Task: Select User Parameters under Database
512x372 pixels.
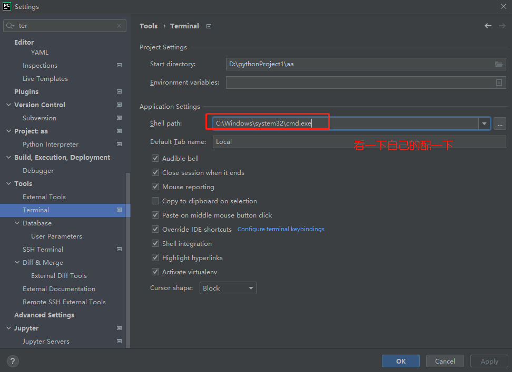Action: (x=56, y=236)
